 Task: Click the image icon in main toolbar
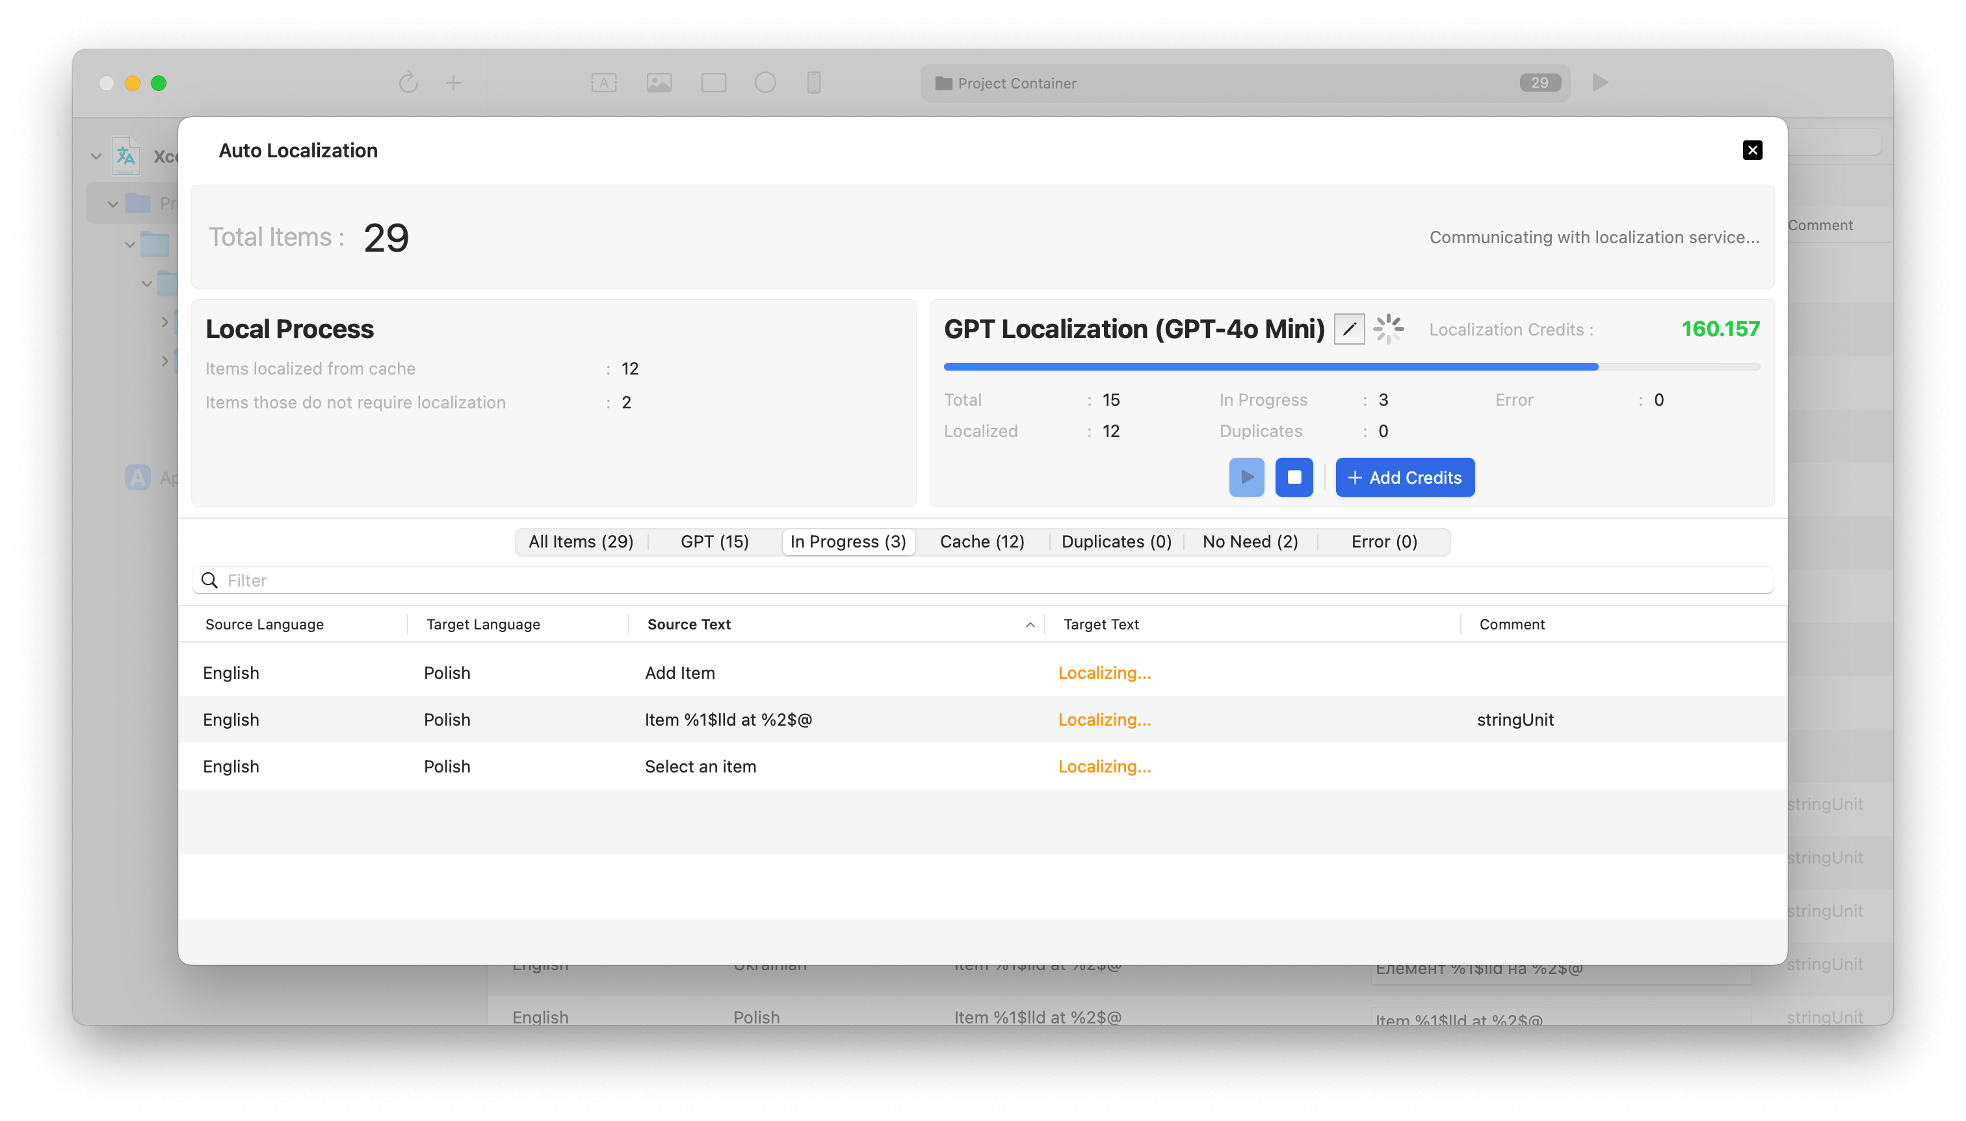(x=659, y=83)
